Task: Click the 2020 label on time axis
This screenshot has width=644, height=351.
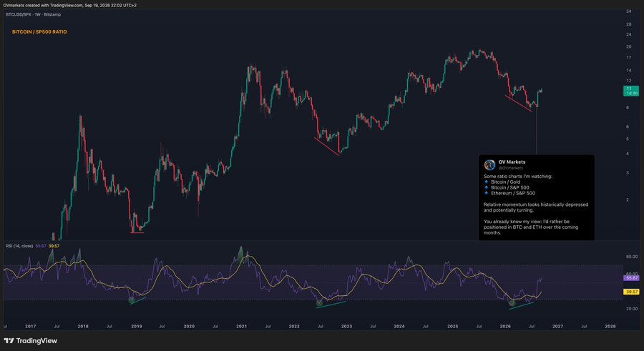Action: [x=189, y=327]
